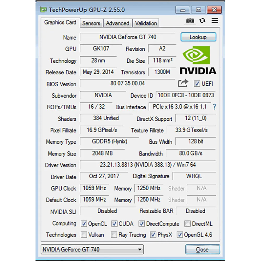This screenshot has width=261, height=261.
Task: Close the window with red X
Action: [x=214, y=10]
